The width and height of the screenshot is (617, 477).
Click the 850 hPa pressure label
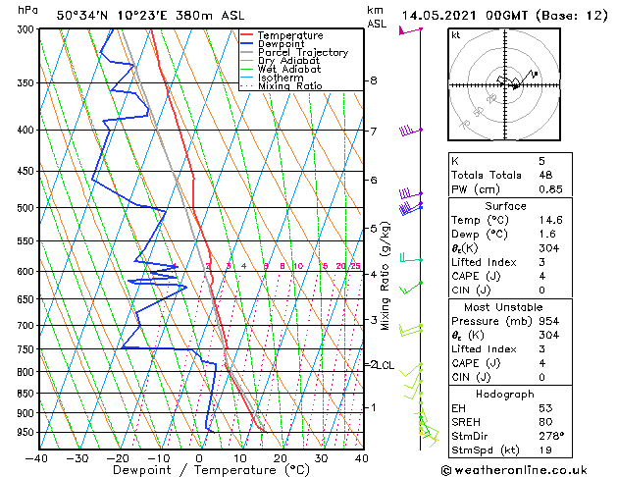27,394
